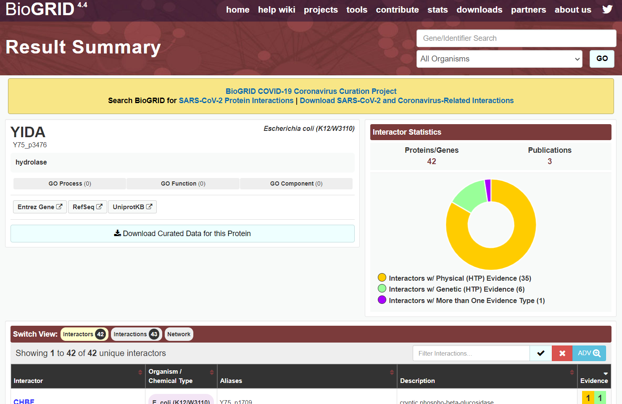Screen dimensions: 622x404
Task: Open tools menu item
Action: 357,10
